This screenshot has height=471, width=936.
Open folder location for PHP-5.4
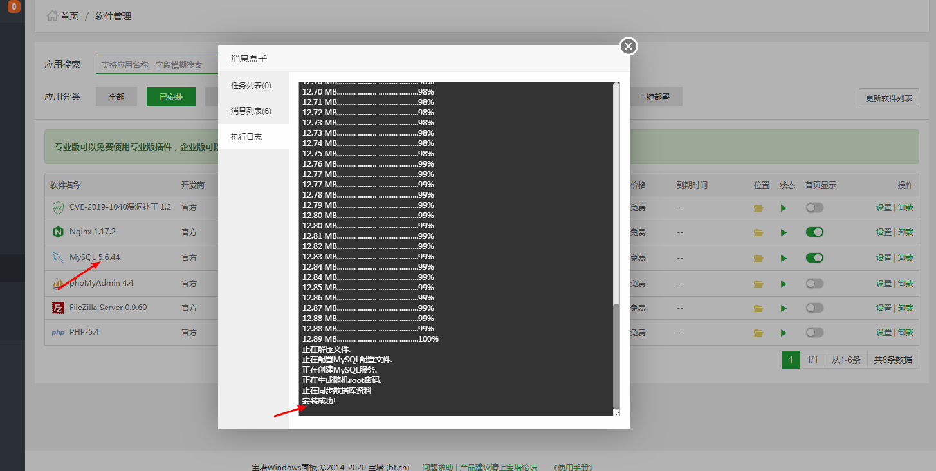click(x=758, y=333)
